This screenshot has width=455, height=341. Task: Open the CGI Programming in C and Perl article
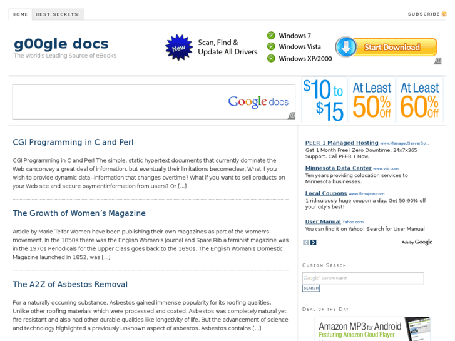pos(73,142)
